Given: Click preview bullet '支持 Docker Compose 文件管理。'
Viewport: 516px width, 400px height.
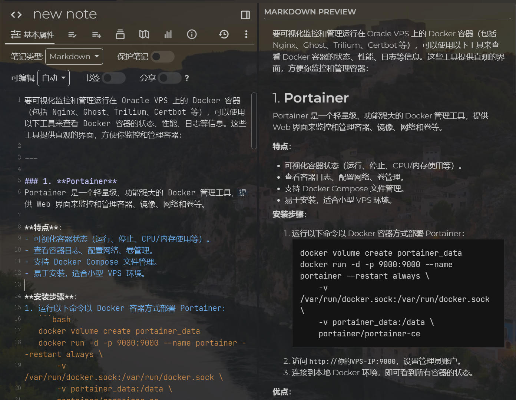Looking at the screenshot, I should click(x=345, y=189).
